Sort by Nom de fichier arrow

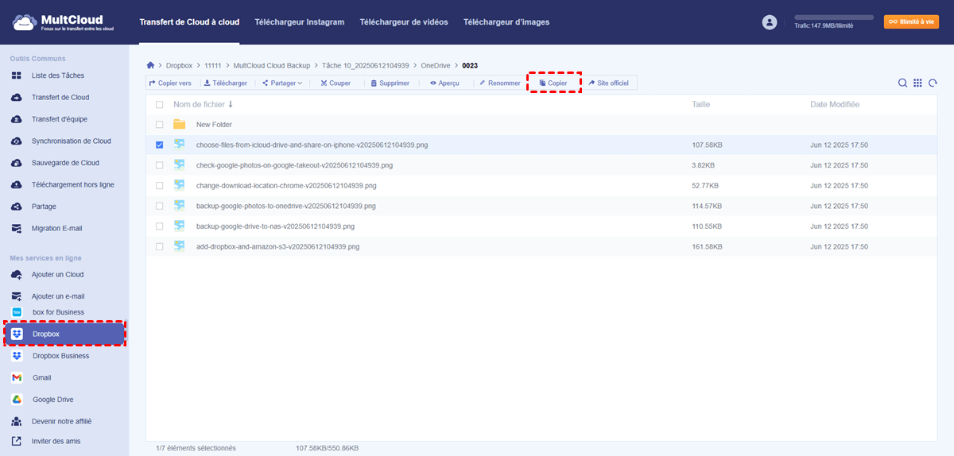pos(231,104)
